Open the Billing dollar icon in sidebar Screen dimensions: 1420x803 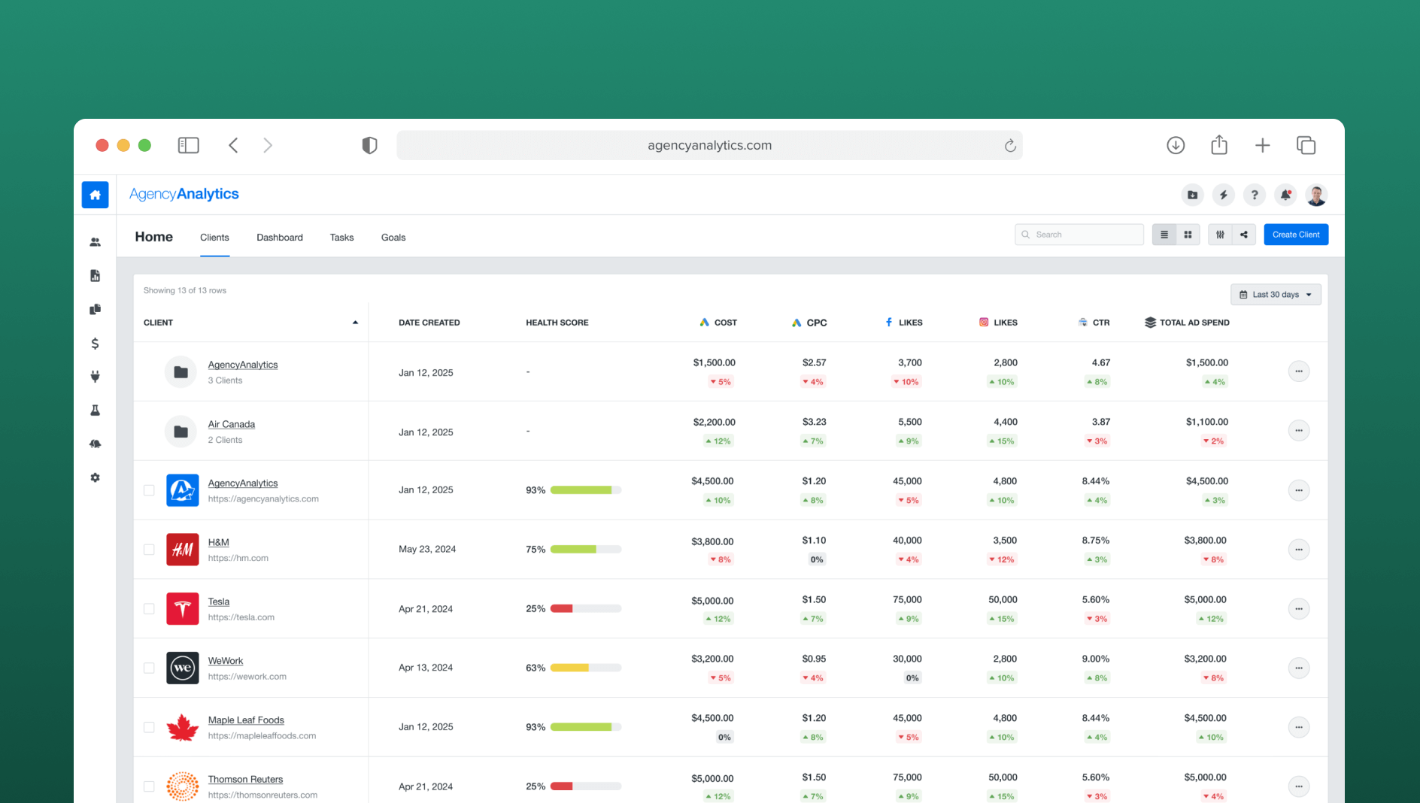point(95,344)
